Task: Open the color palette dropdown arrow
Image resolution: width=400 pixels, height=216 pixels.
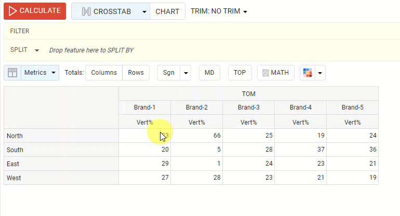Action: tap(321, 73)
